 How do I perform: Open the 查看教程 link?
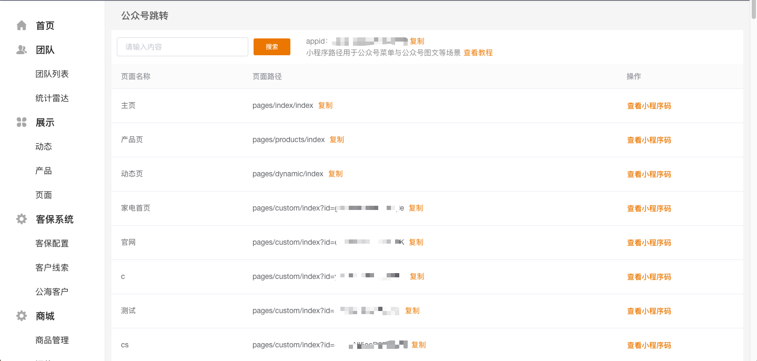[x=478, y=53]
